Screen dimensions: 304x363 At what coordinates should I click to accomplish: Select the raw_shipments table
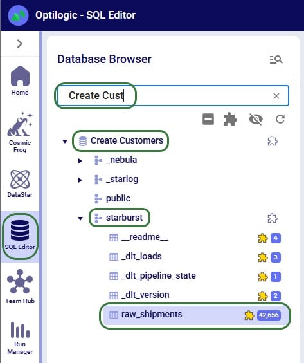[x=195, y=315]
